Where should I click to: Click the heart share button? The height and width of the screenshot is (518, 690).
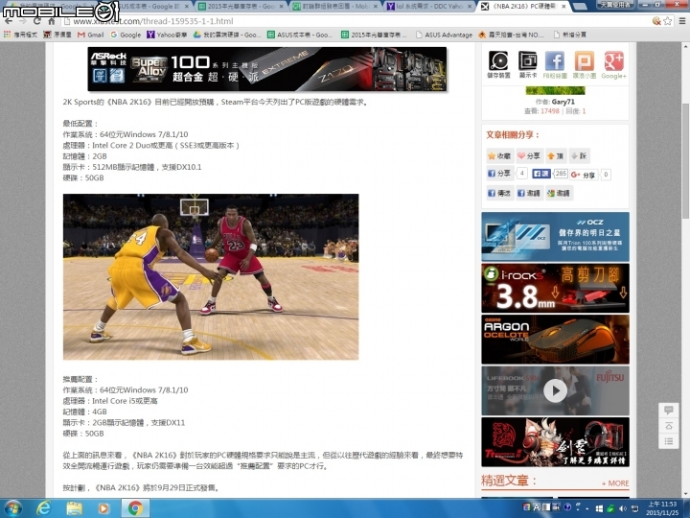pos(529,156)
